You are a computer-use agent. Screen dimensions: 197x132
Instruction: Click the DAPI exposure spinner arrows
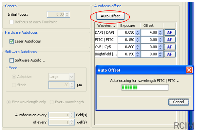(x=138, y=33)
